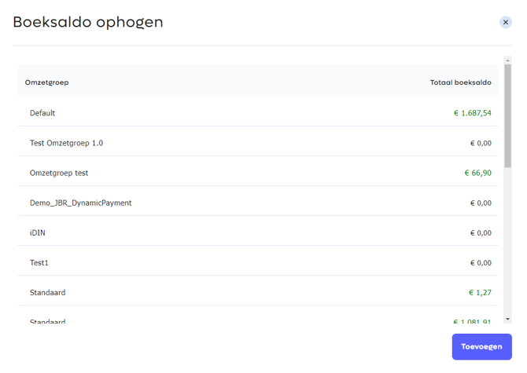527x373 pixels.
Task: Click the iDIN € 0,00 balance
Action: pos(481,232)
